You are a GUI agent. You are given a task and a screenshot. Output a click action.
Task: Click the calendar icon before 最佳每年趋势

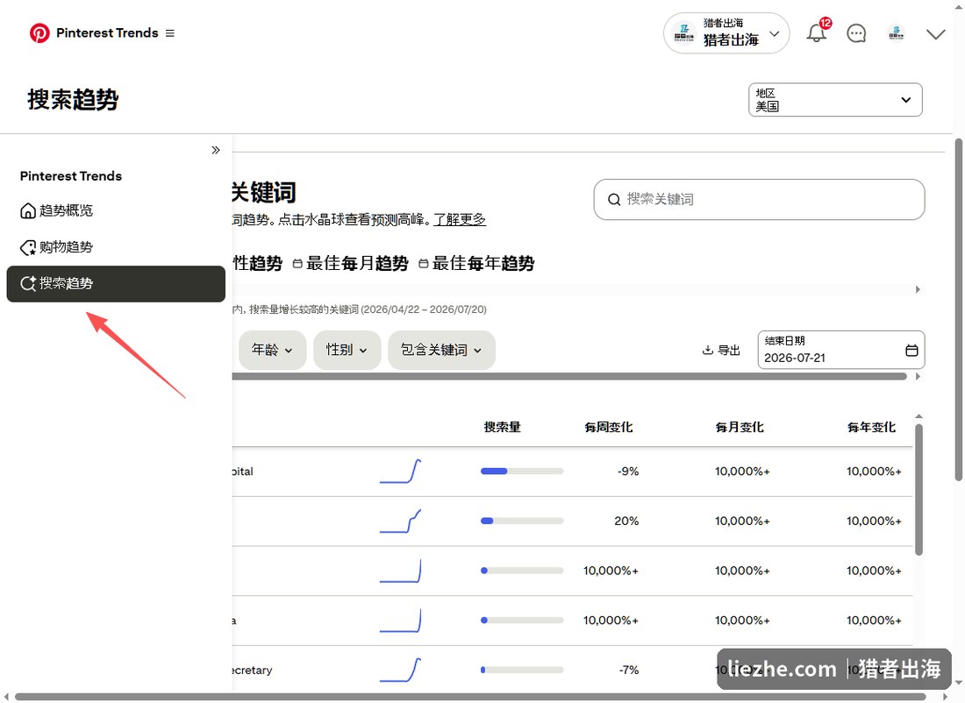[424, 264]
